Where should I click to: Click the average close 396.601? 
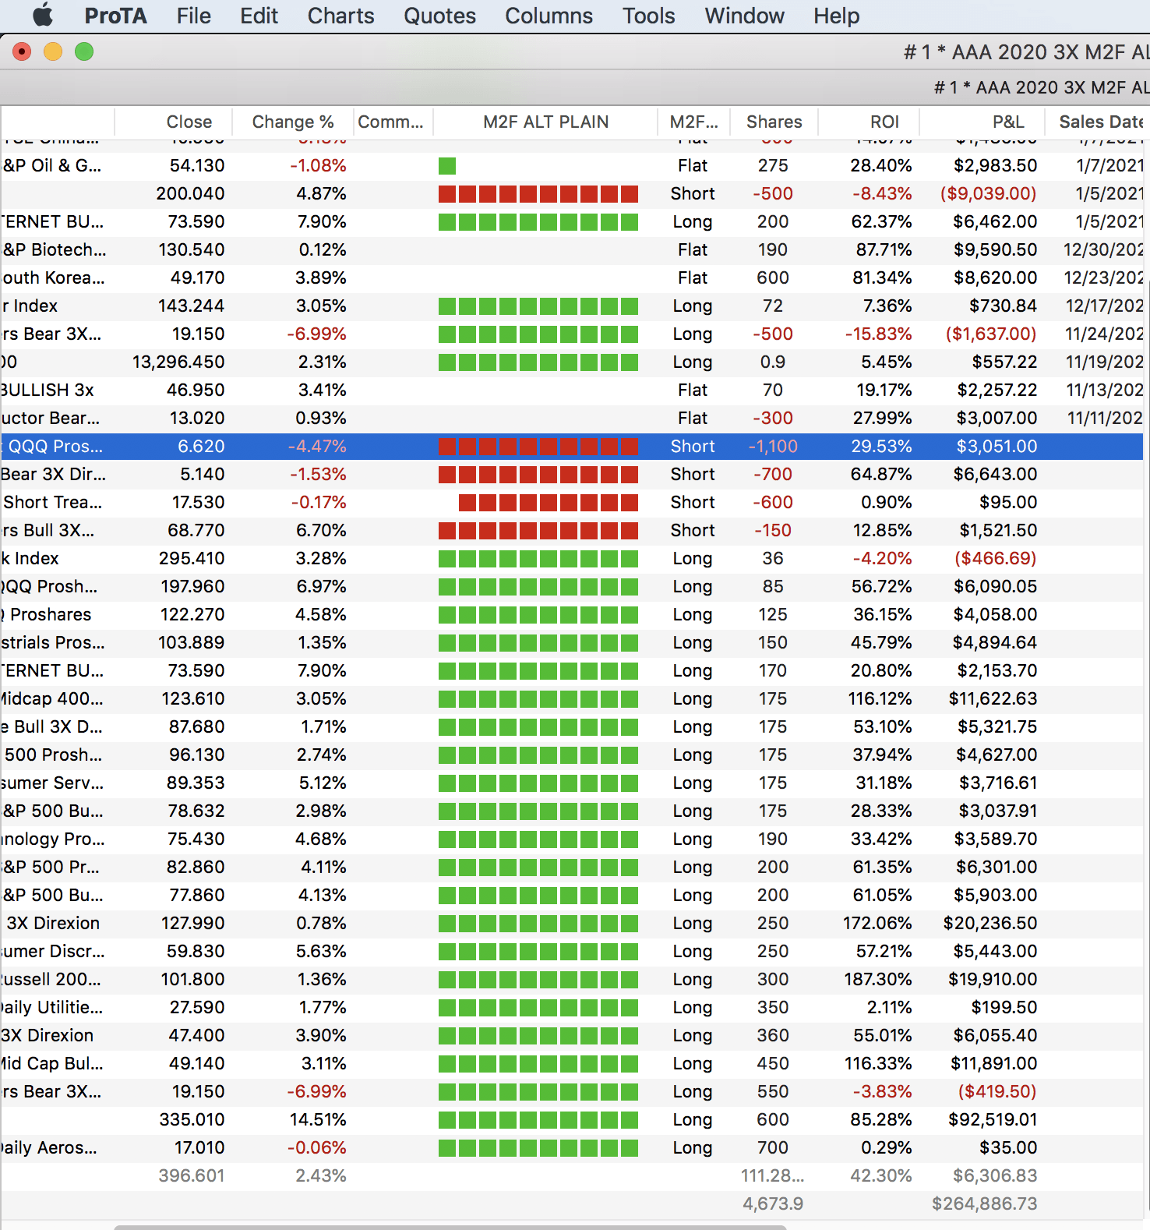click(192, 1176)
